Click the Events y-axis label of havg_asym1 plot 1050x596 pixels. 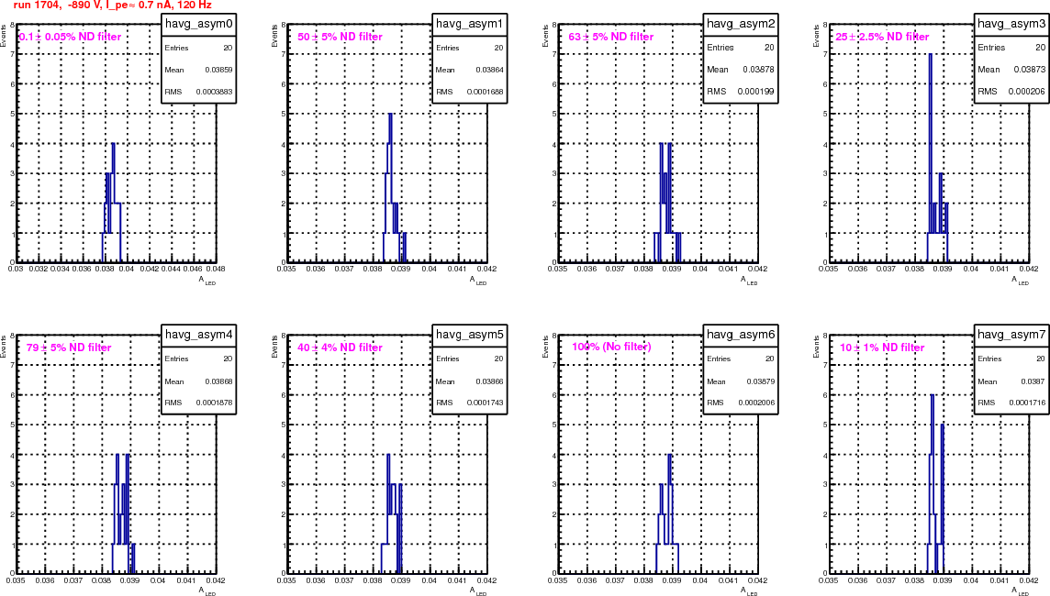(274, 36)
